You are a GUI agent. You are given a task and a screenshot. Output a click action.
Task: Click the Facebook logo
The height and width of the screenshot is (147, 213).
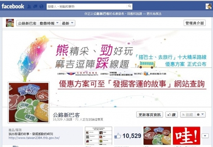click(x=13, y=6)
